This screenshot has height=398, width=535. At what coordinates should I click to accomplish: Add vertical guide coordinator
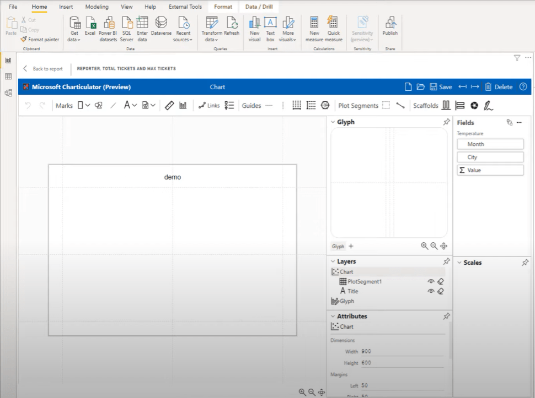click(x=311, y=106)
